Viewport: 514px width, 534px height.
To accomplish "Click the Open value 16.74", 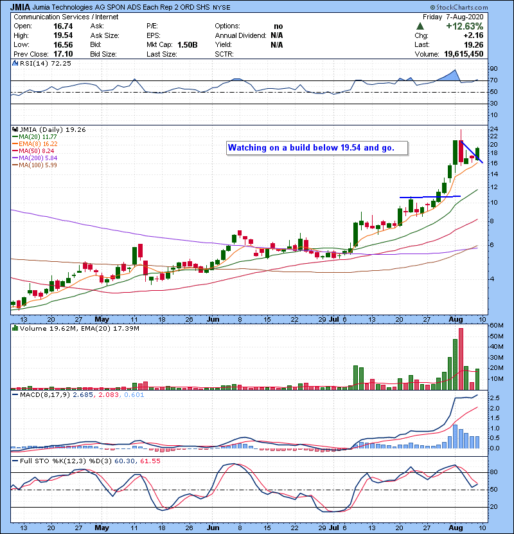I will click(63, 26).
